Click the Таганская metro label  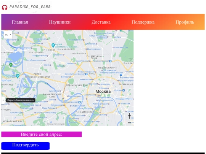click(125, 103)
